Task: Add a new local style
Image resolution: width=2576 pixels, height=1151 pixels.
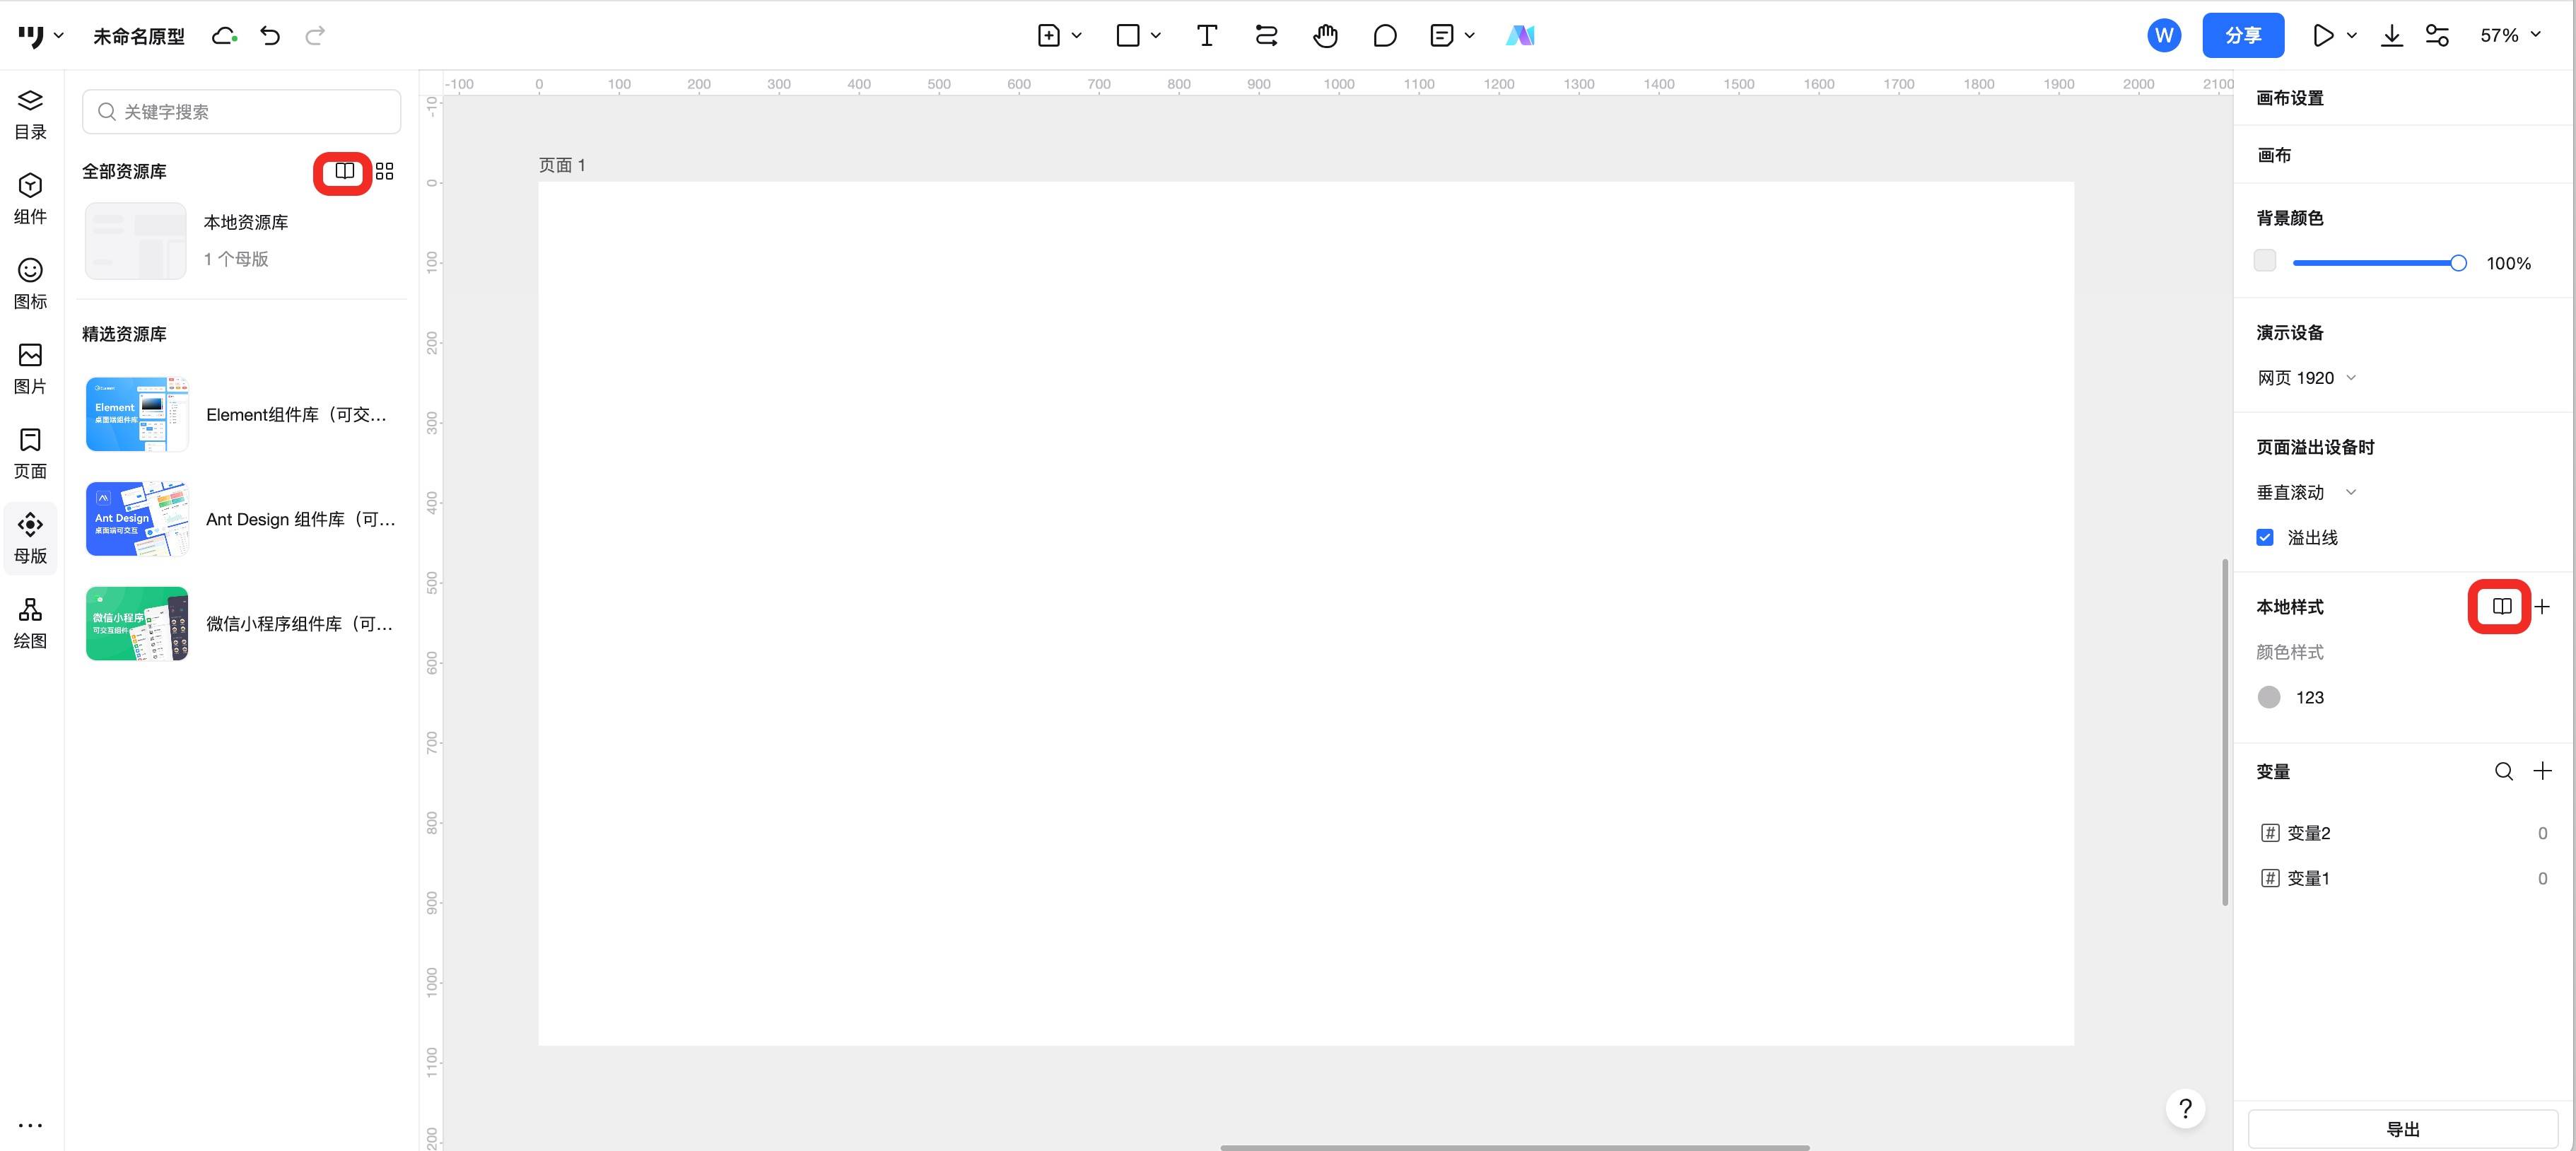Action: pos(2542,606)
